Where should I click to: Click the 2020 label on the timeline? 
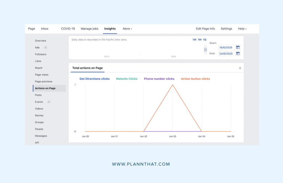coord(174,56)
